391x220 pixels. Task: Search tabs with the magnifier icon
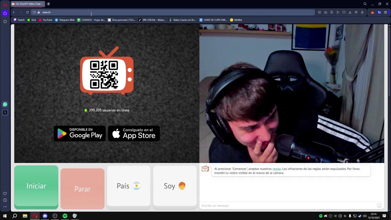tap(365, 4)
